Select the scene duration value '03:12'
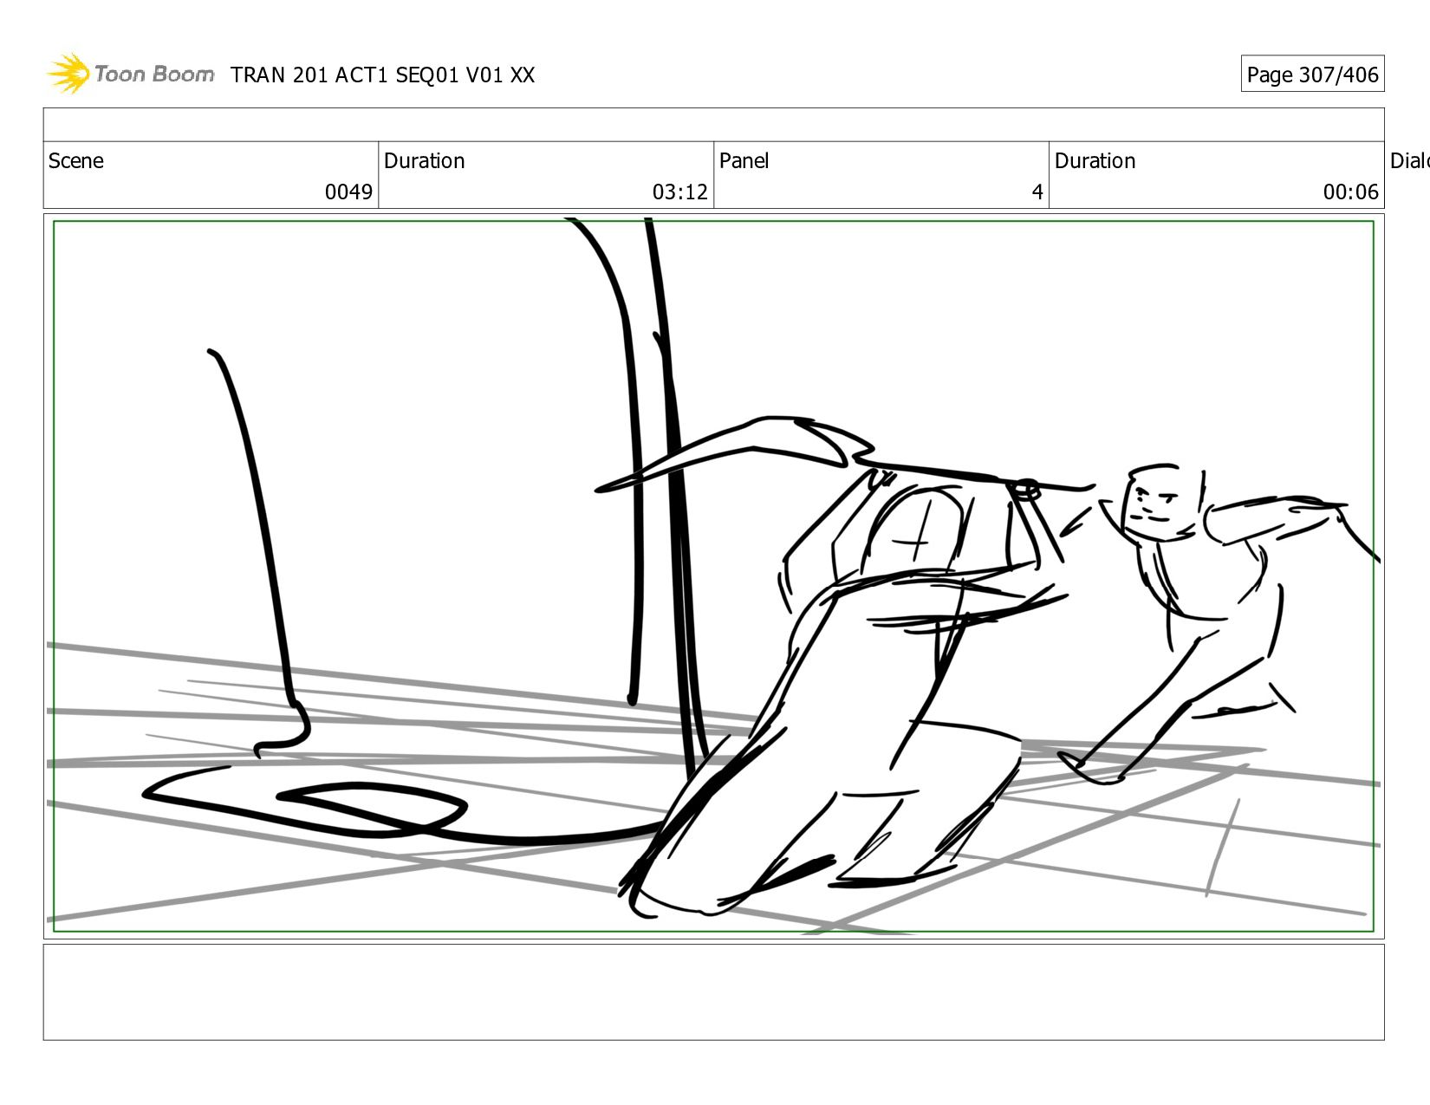The image size is (1430, 1105). [x=679, y=192]
